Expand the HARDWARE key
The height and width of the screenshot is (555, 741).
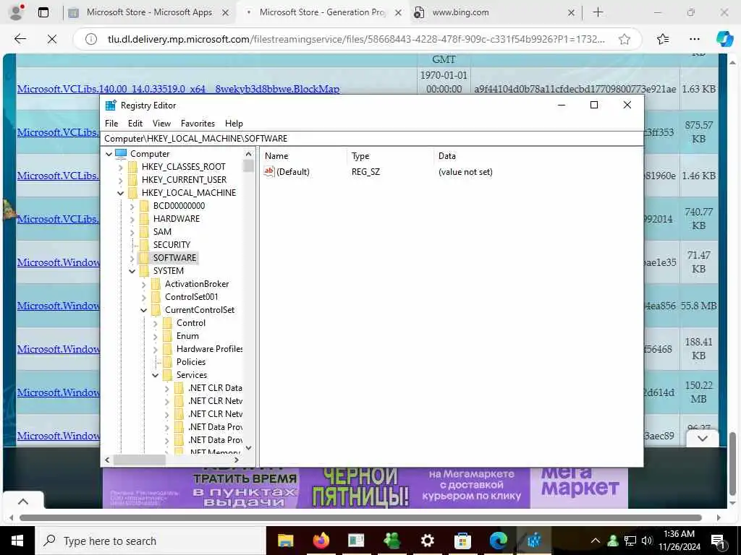tap(132, 219)
